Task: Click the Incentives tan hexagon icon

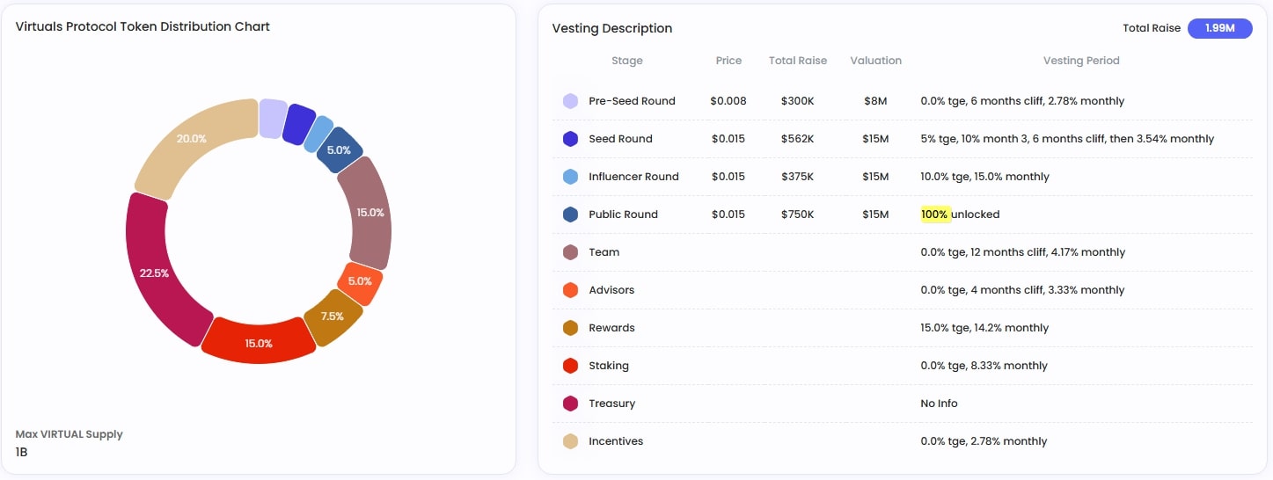Action: click(x=570, y=441)
